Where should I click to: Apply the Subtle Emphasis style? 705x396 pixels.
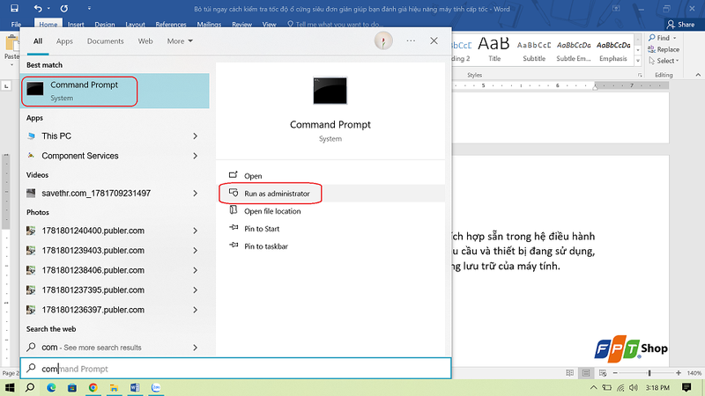(x=574, y=50)
